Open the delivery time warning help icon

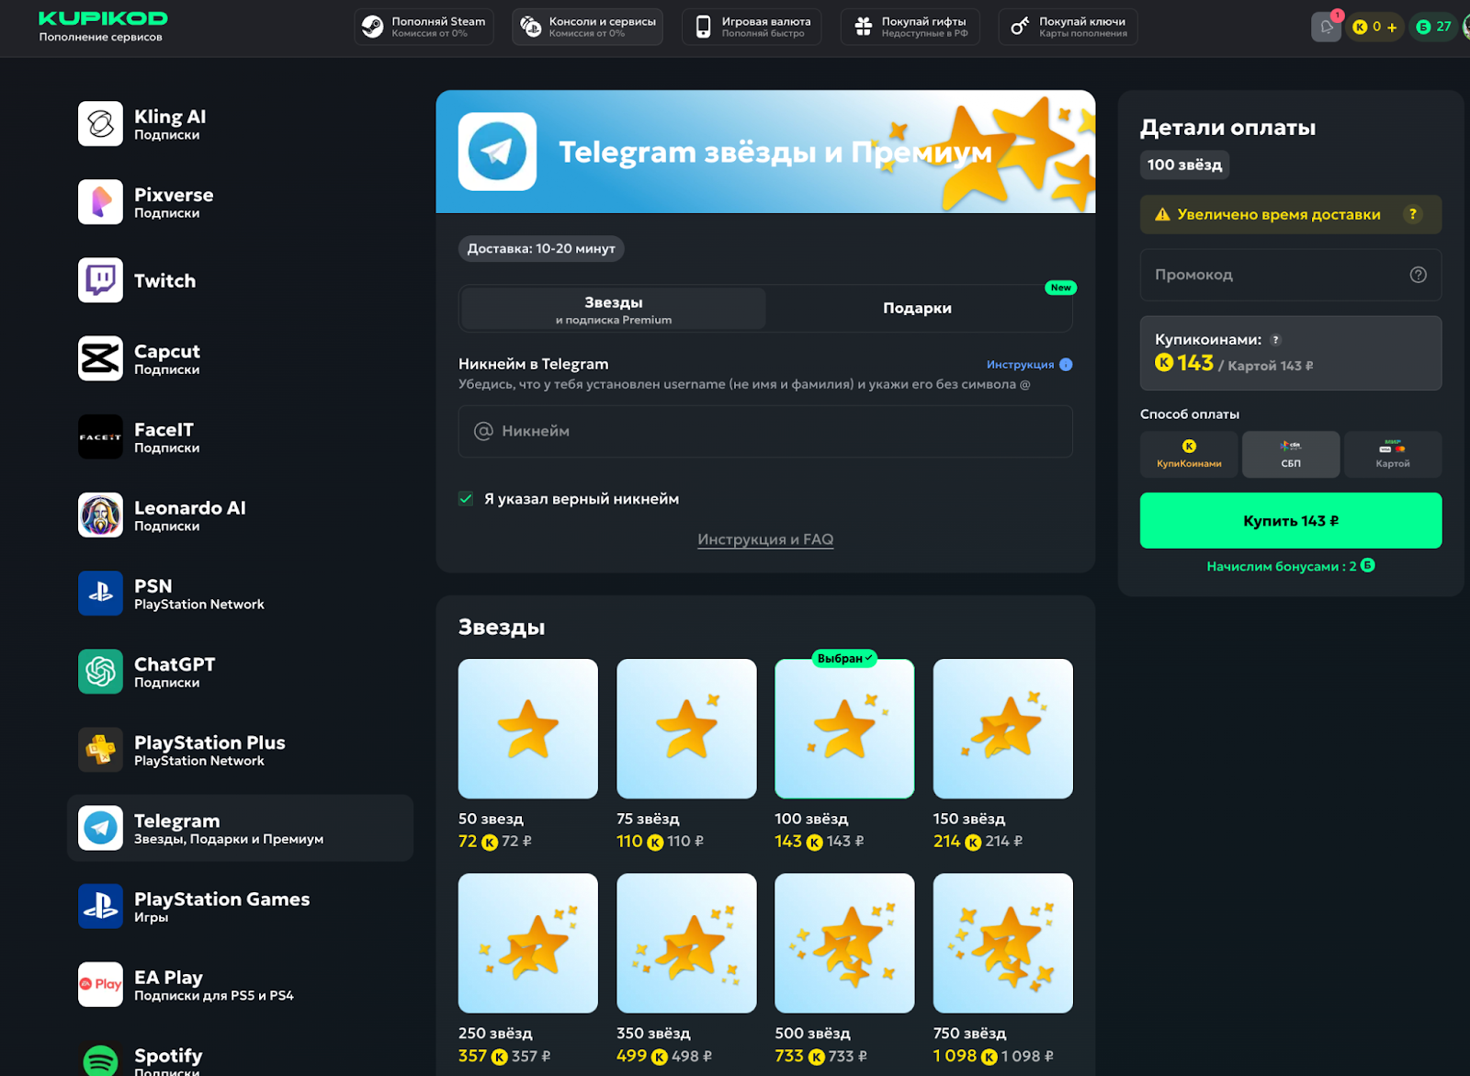1412,214
